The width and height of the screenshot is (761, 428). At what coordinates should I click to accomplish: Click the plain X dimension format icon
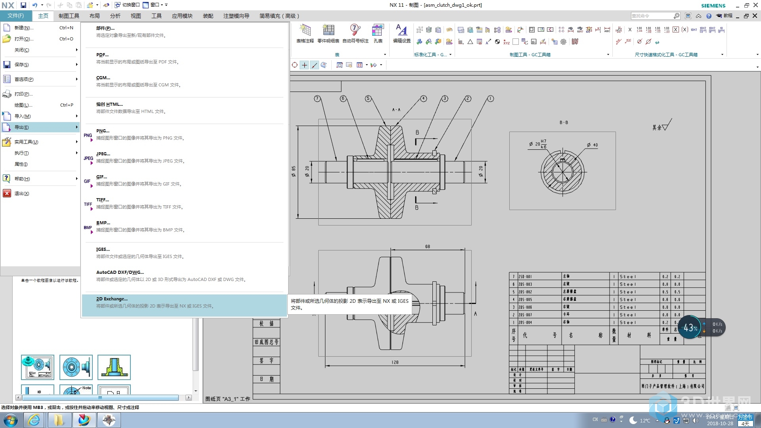pyautogui.click(x=630, y=30)
